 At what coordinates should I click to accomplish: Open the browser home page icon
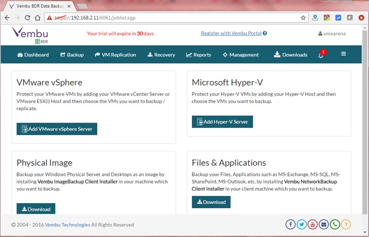pos(38,17)
